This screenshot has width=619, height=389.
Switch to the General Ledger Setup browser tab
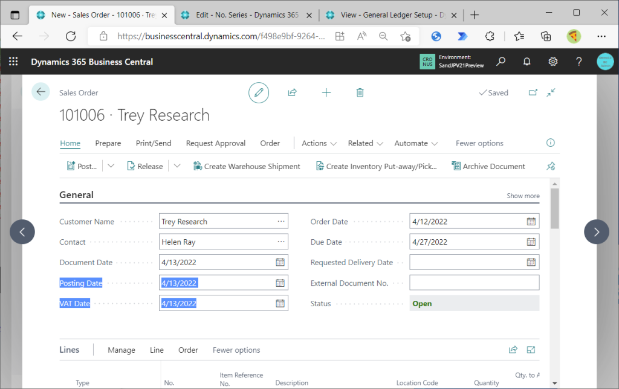tap(391, 15)
